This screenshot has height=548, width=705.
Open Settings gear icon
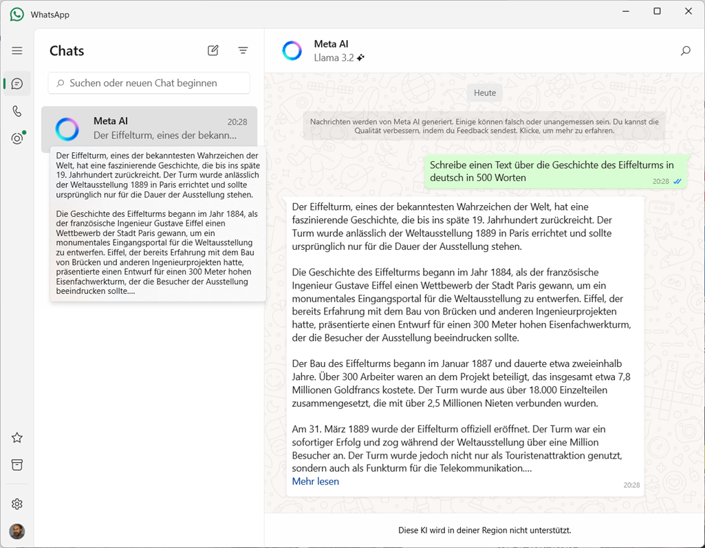[17, 504]
